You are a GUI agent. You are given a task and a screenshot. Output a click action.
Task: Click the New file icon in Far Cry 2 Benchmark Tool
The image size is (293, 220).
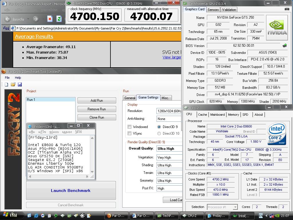pyautogui.click(x=7, y=85)
